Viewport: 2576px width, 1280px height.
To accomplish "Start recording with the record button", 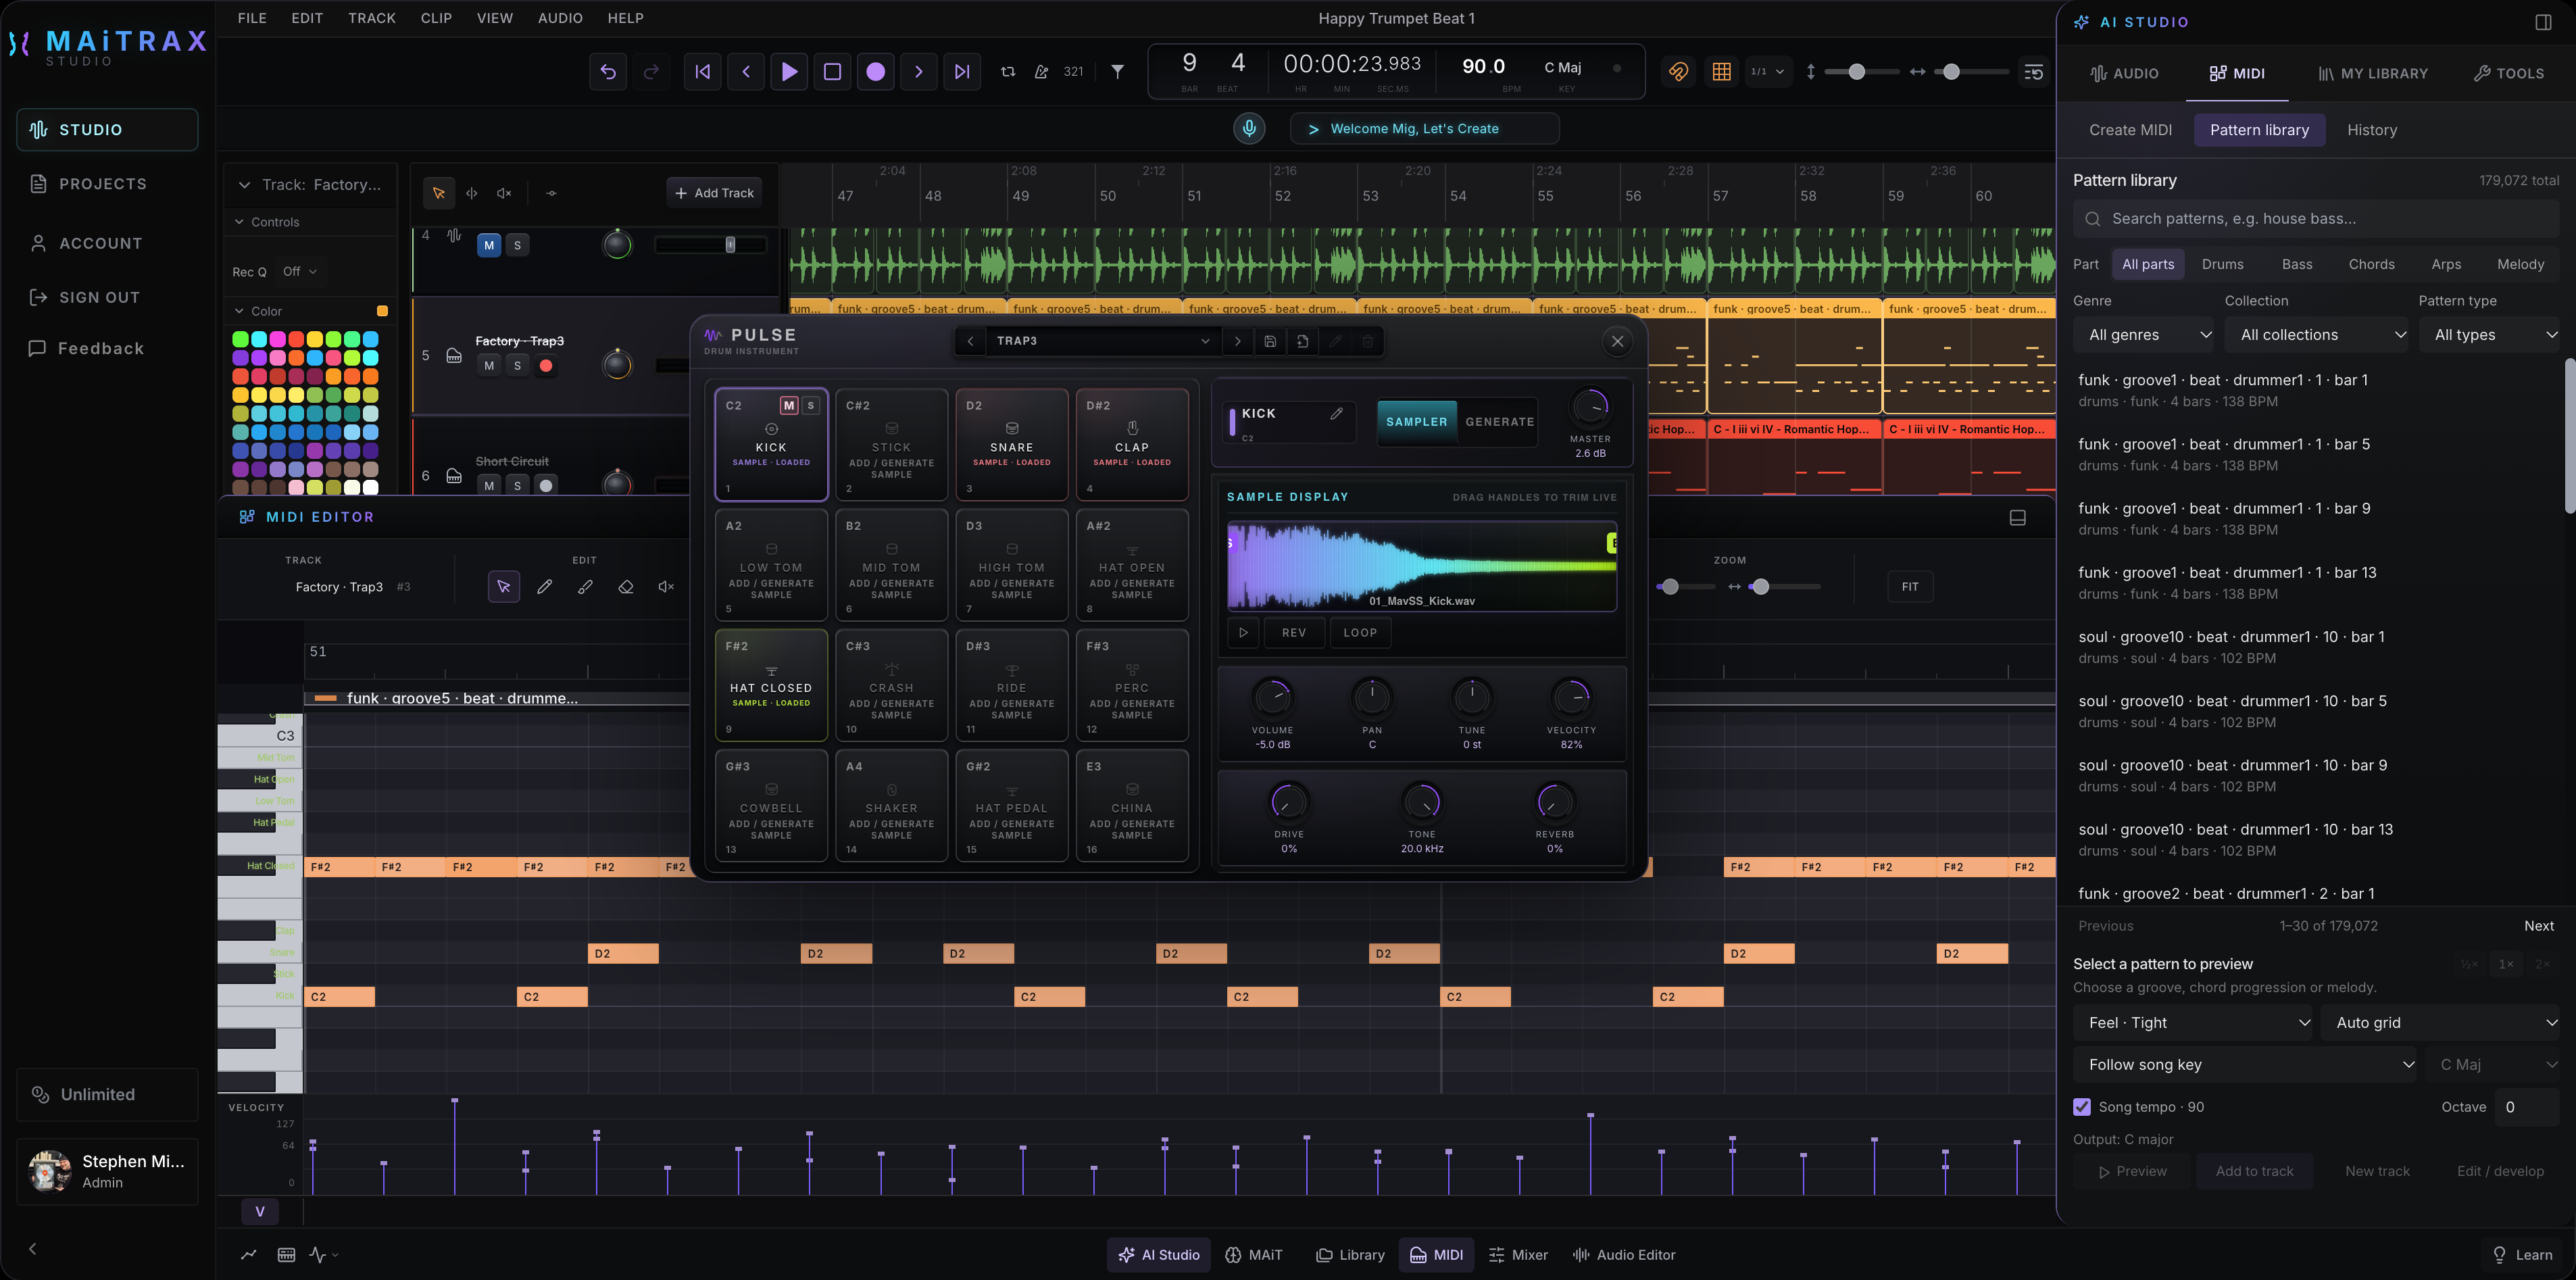I will click(x=876, y=71).
